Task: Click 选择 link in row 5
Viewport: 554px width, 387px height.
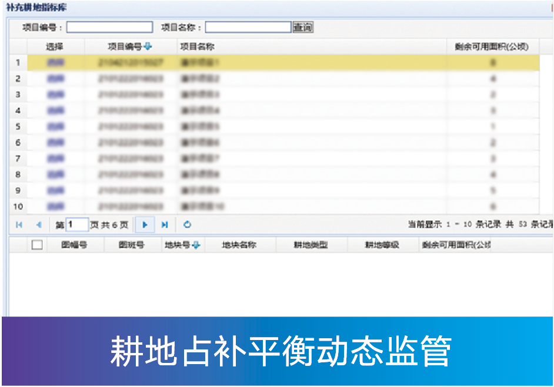Action: pyautogui.click(x=55, y=127)
